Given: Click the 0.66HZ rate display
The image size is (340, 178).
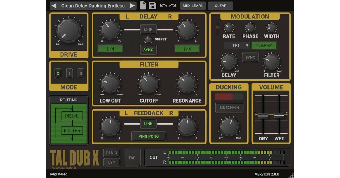Looking at the screenshot, I should point(263,45).
